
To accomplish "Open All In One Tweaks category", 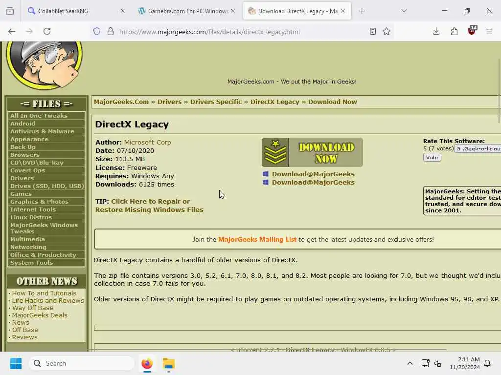I will coord(39,116).
